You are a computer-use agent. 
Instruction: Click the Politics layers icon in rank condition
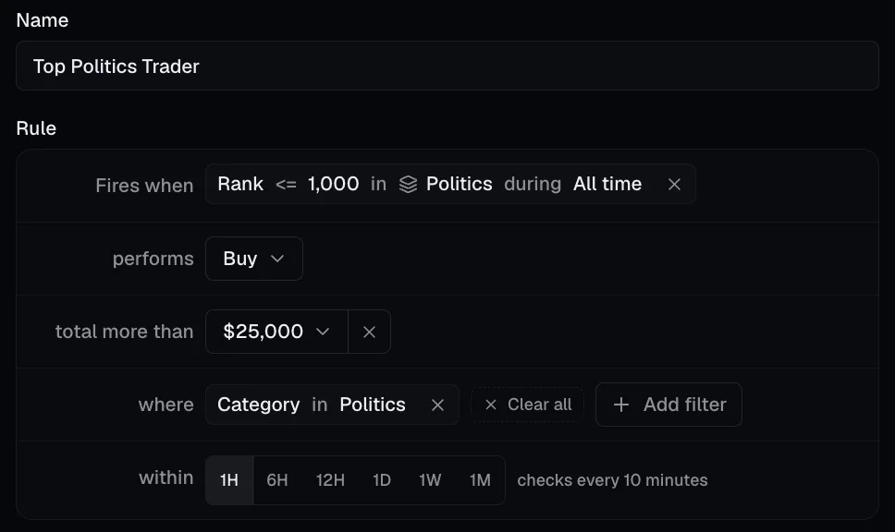point(408,184)
